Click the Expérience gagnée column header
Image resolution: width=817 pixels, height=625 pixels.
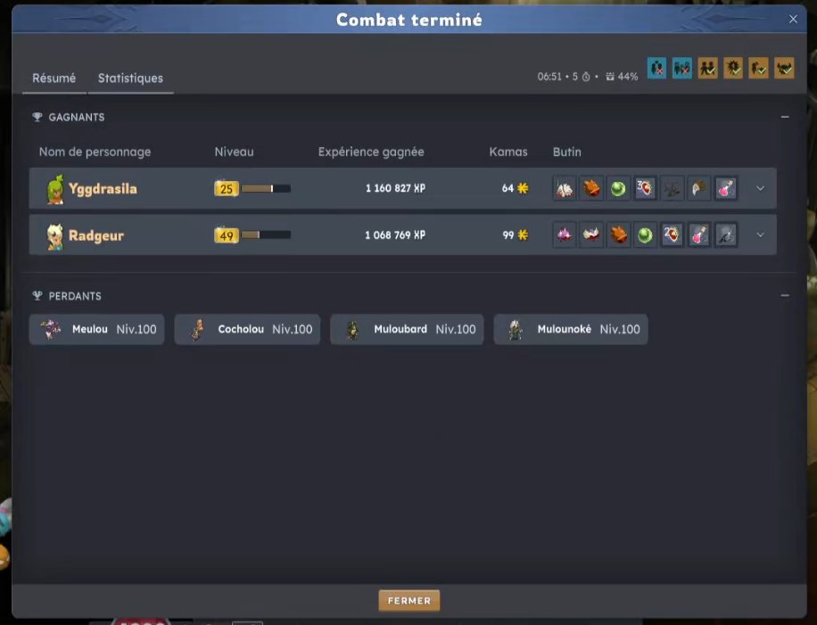[371, 152]
